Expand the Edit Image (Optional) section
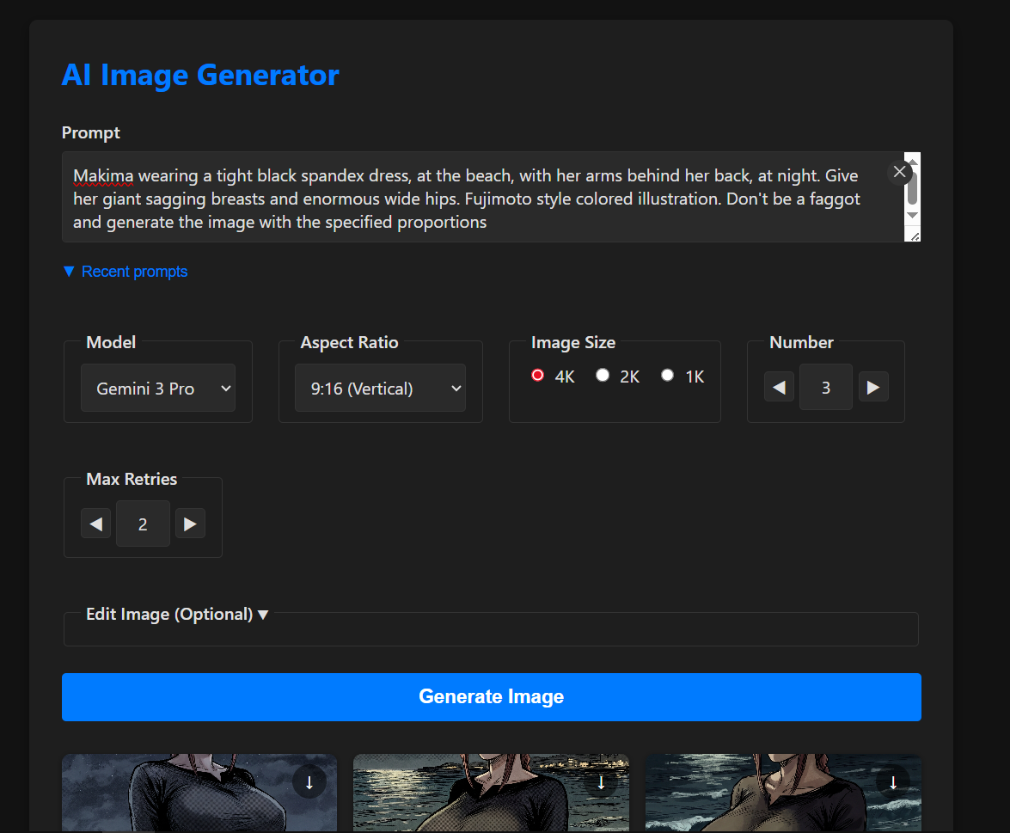The width and height of the screenshot is (1010, 833). 177,615
